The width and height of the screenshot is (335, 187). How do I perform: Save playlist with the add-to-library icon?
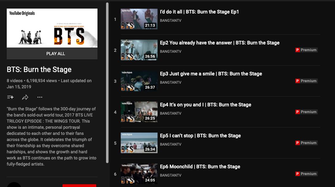pyautogui.click(x=10, y=97)
